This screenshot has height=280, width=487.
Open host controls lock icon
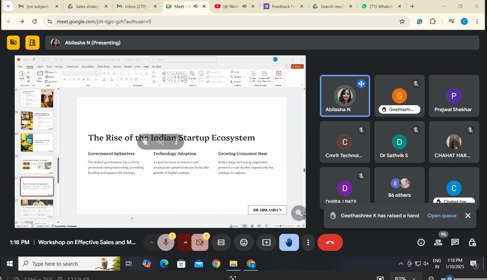tap(472, 243)
